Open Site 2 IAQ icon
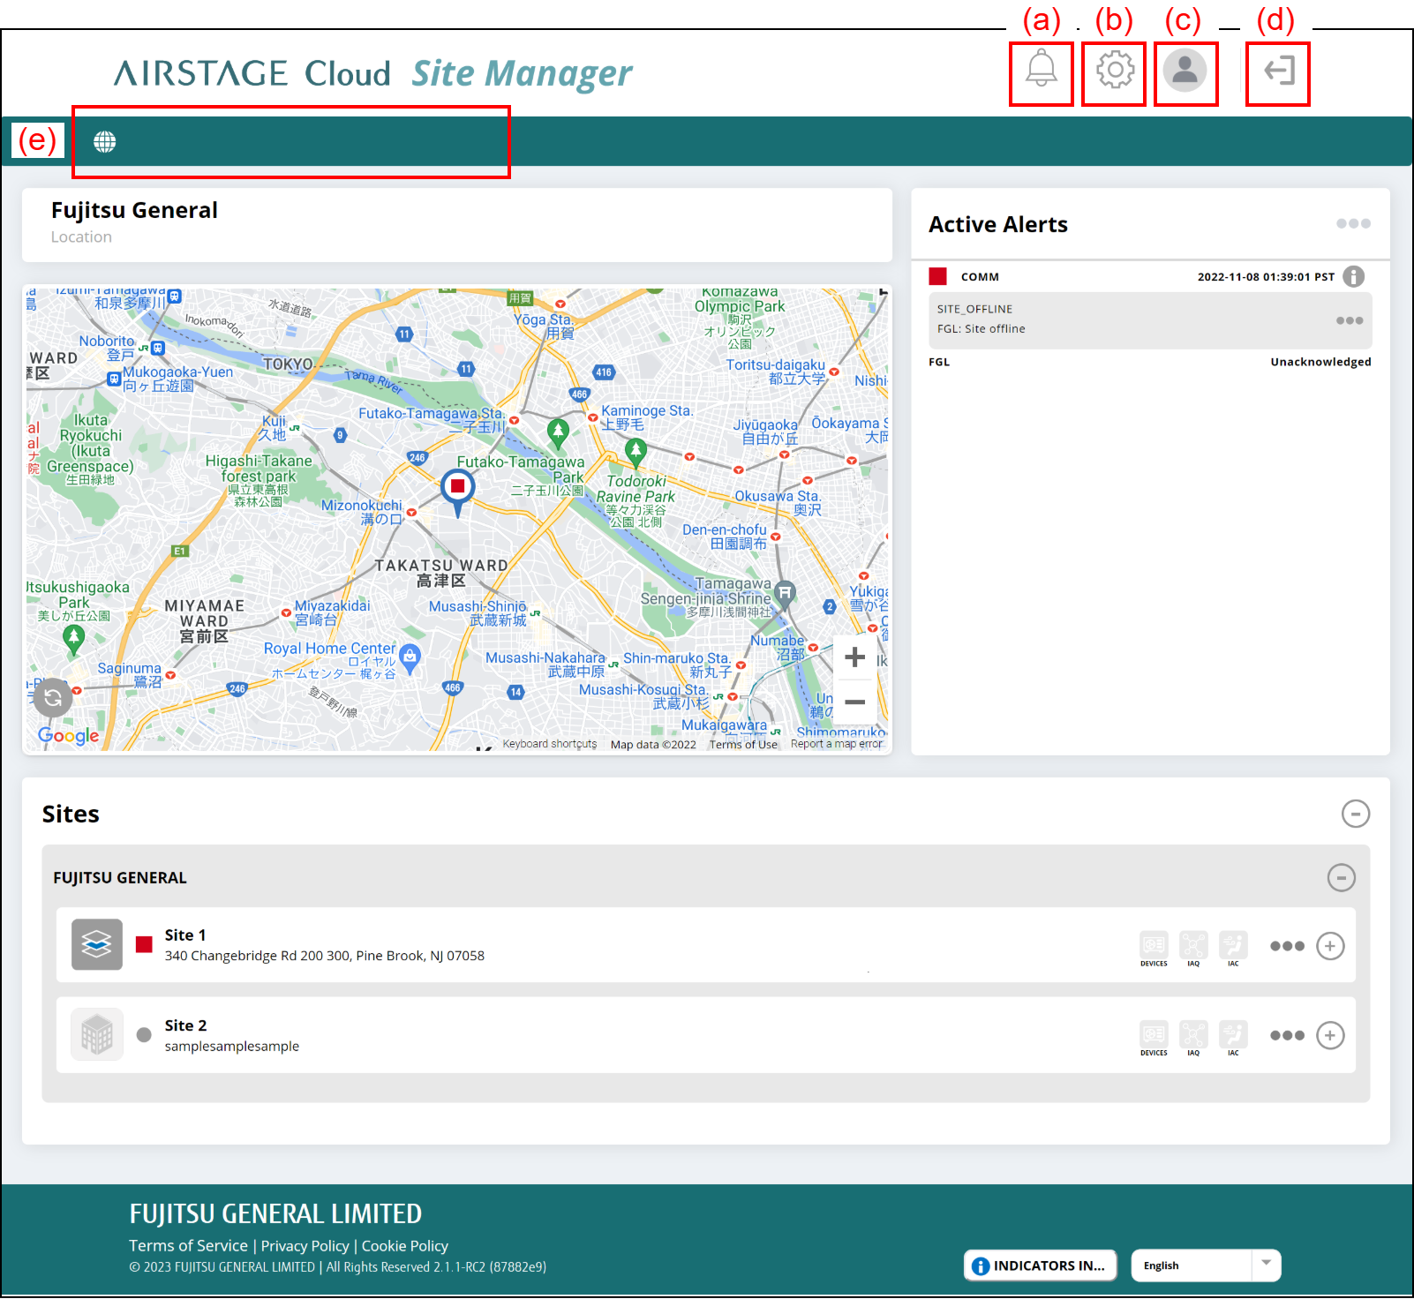The height and width of the screenshot is (1299, 1414). tap(1193, 1036)
